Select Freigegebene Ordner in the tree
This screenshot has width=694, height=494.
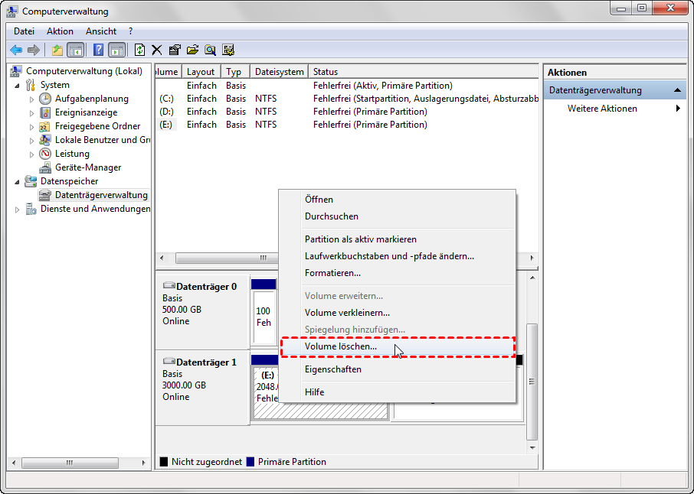coord(97,126)
